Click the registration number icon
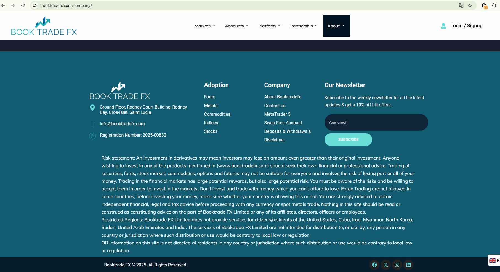This screenshot has width=500, height=272. pos(92,136)
